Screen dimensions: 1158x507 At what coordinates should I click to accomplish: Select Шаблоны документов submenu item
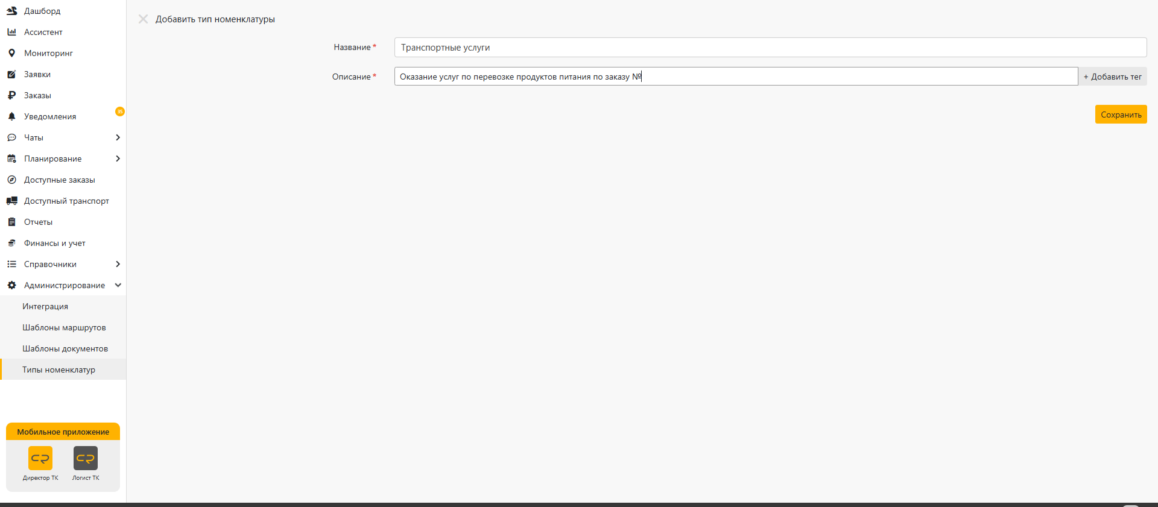[x=63, y=348]
